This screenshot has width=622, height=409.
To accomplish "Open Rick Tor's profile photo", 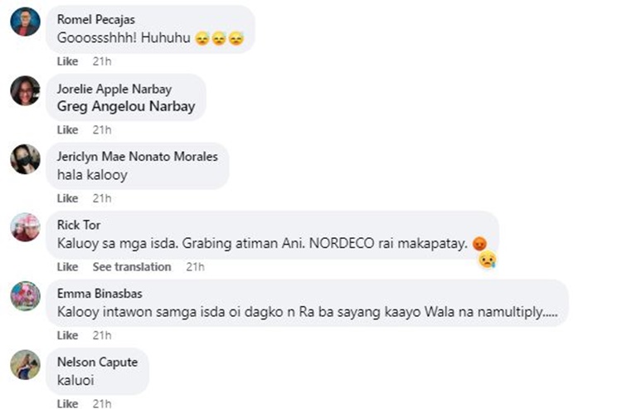I will pos(25,227).
